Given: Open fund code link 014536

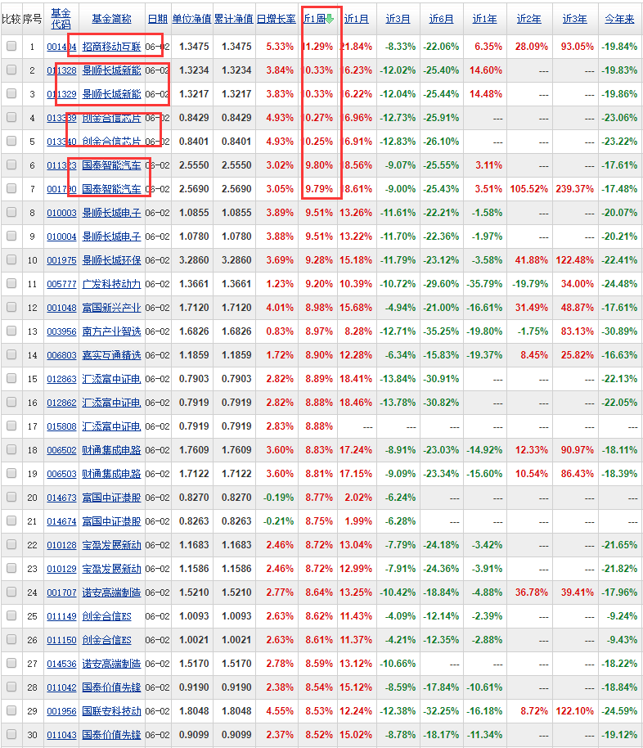Looking at the screenshot, I should click(x=61, y=664).
